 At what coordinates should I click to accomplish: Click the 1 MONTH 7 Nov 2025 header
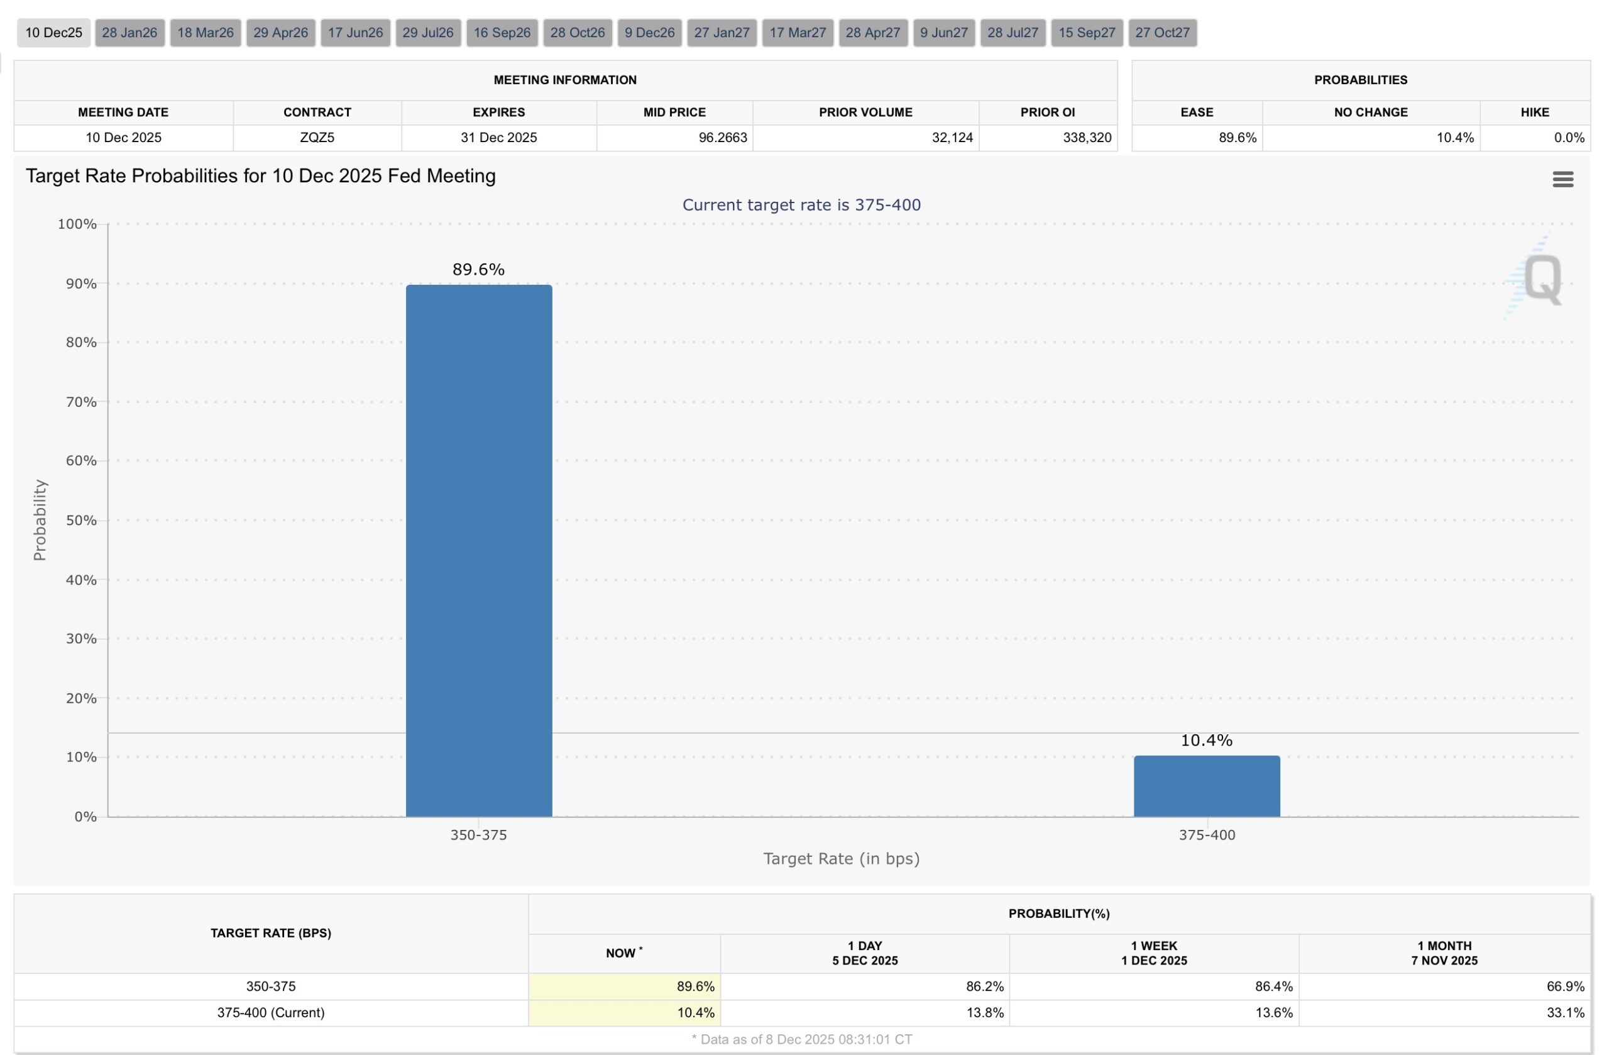click(1444, 954)
